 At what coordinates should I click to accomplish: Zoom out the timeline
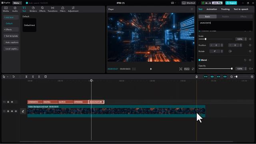click(x=231, y=76)
